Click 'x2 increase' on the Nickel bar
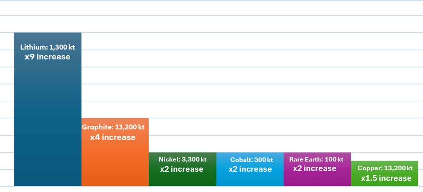Screen dimensions: 423x192 (x=182, y=169)
